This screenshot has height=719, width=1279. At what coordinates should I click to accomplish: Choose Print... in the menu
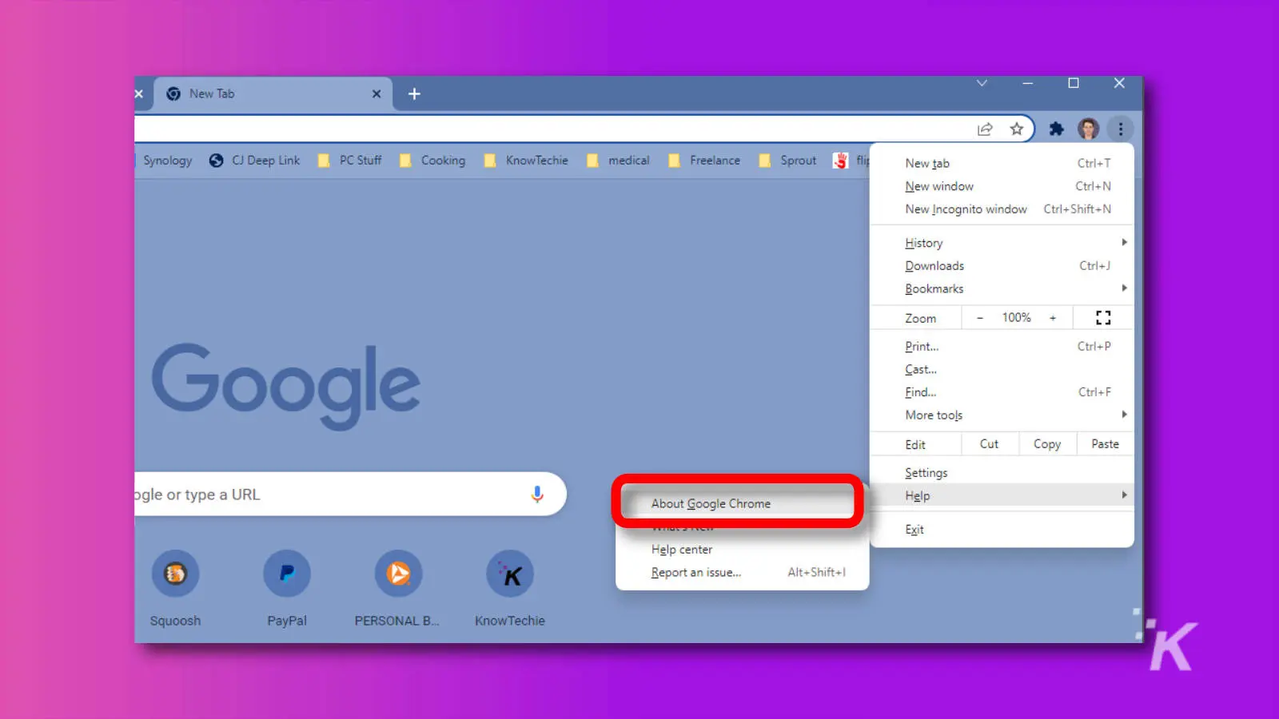1002,347
